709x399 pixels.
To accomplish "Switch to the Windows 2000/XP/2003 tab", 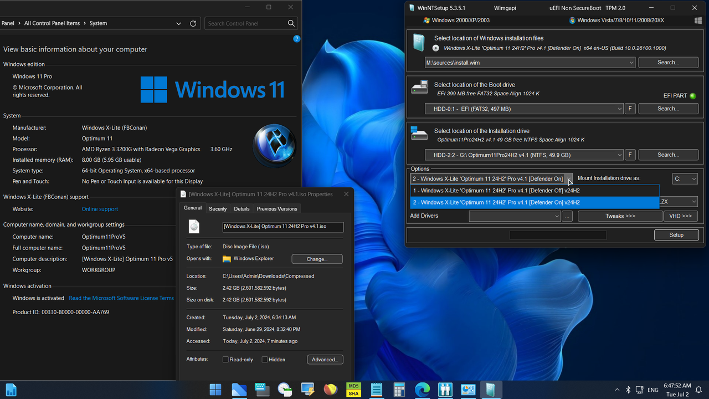I will [x=459, y=20].
